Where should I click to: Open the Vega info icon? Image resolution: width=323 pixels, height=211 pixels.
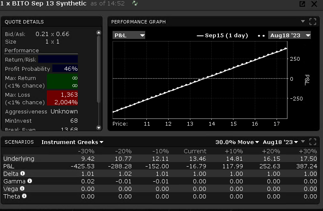[22, 188]
